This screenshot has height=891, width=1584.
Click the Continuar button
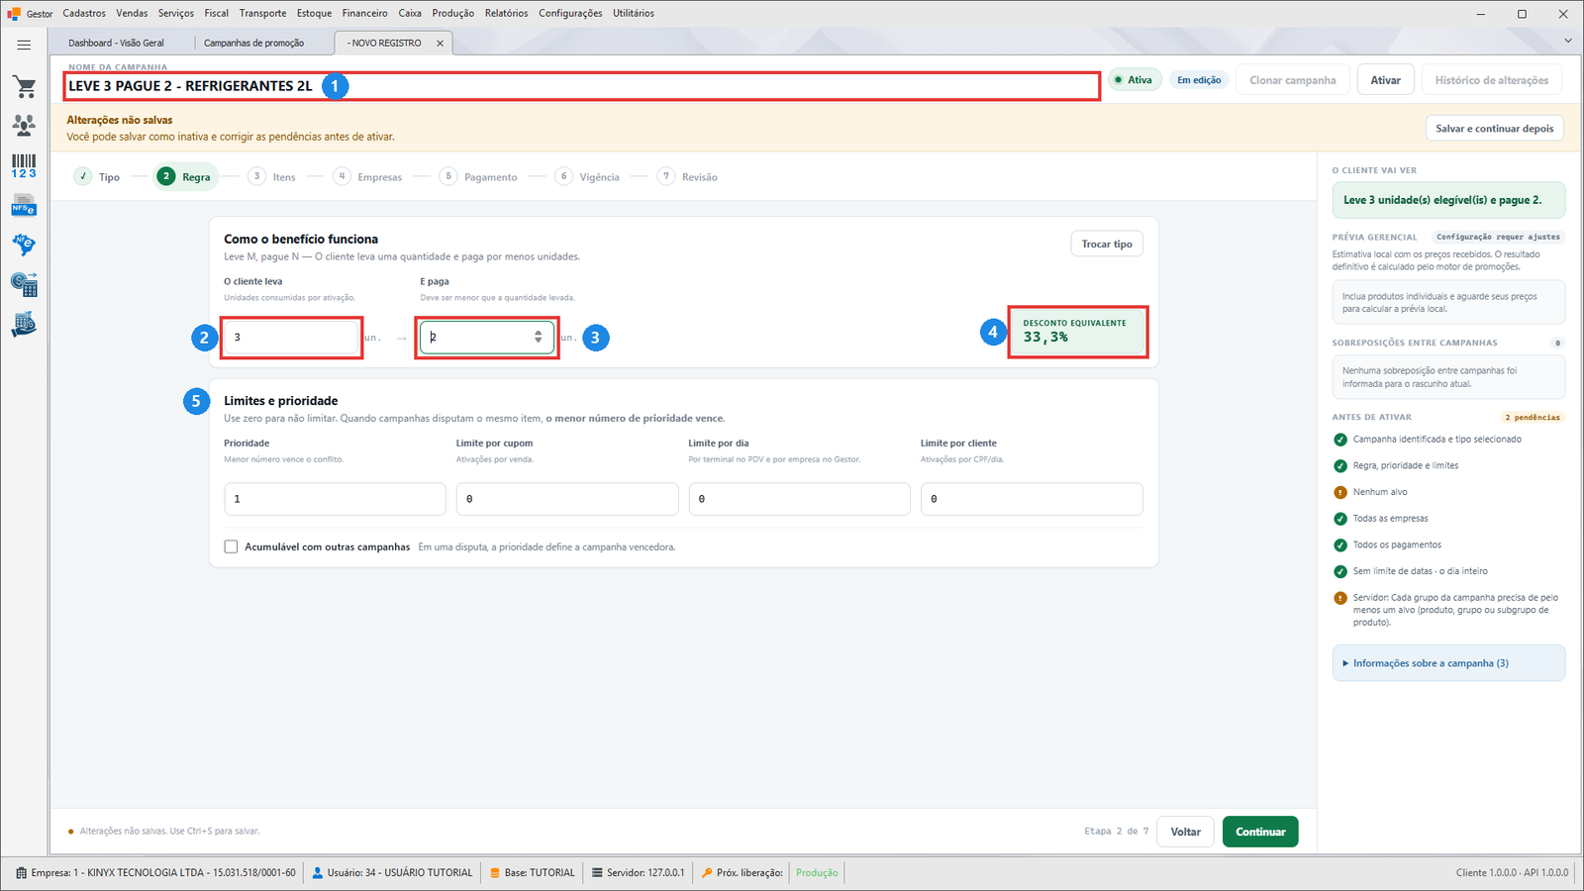pos(1260,832)
